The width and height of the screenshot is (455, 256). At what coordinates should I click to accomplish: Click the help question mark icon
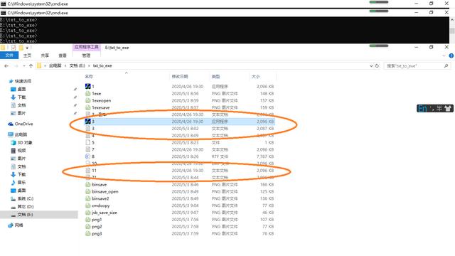[x=451, y=55]
